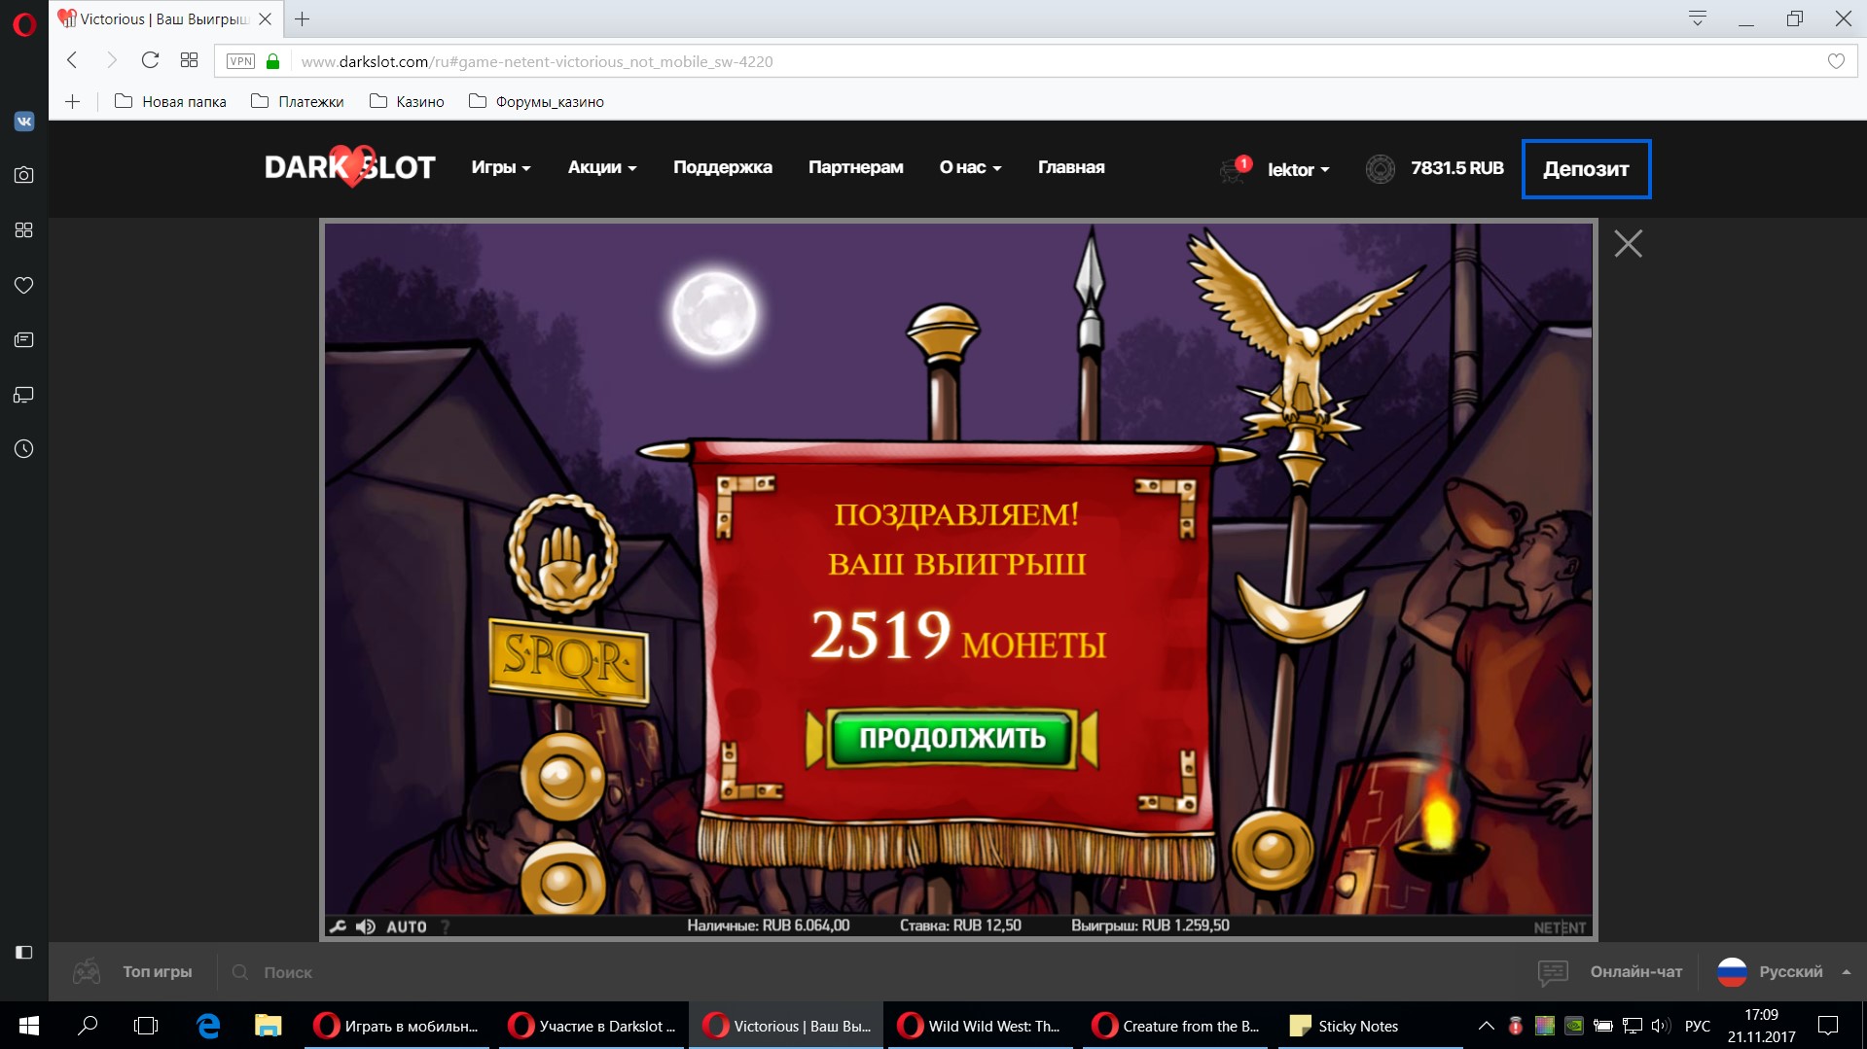This screenshot has width=1867, height=1049.
Task: Open Speed Dial from Opera sidebar
Action: pyautogui.click(x=24, y=230)
